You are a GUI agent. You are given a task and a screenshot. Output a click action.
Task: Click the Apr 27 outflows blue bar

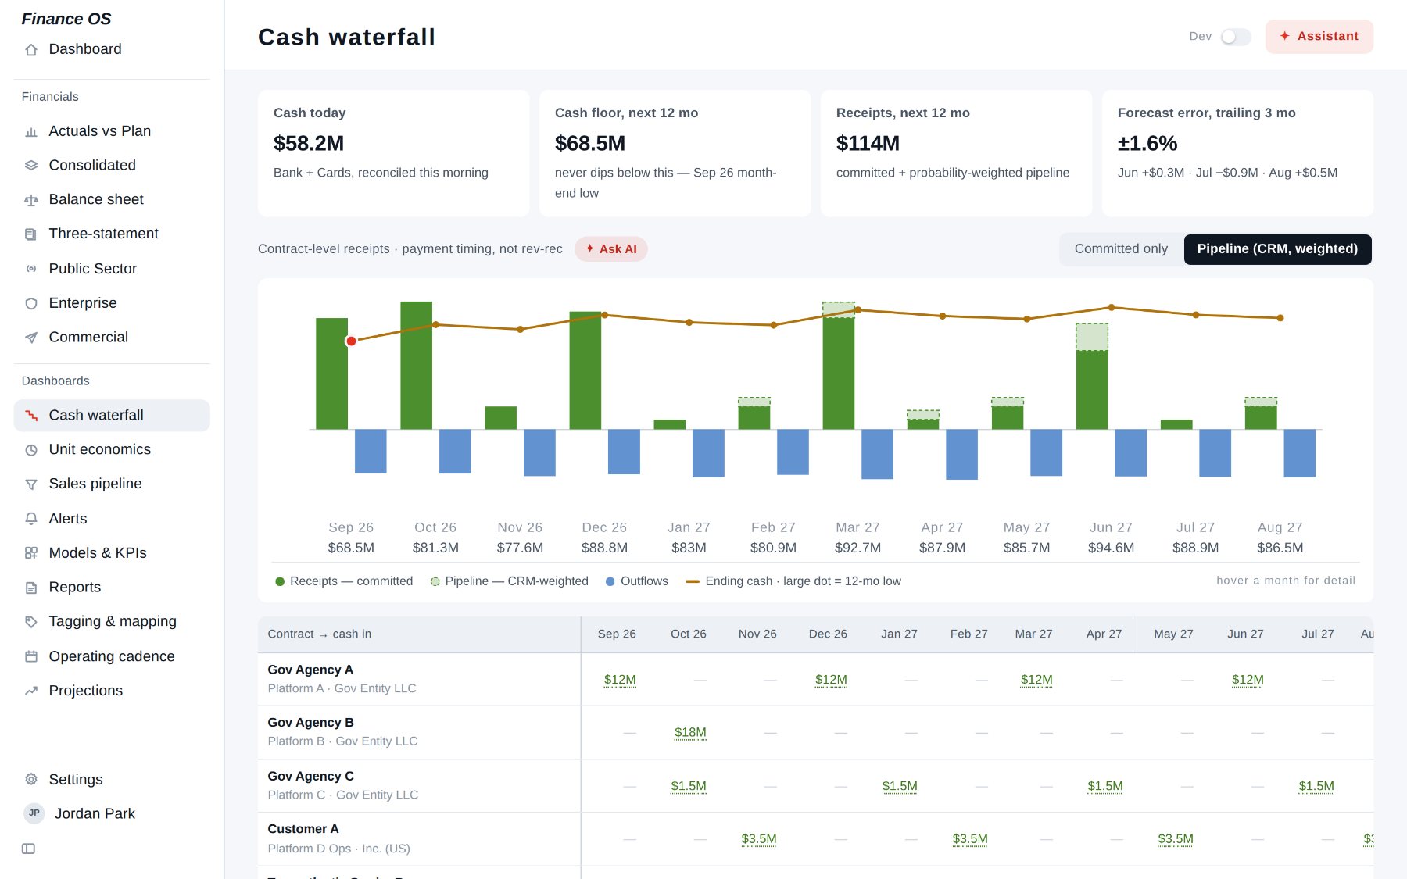click(961, 454)
